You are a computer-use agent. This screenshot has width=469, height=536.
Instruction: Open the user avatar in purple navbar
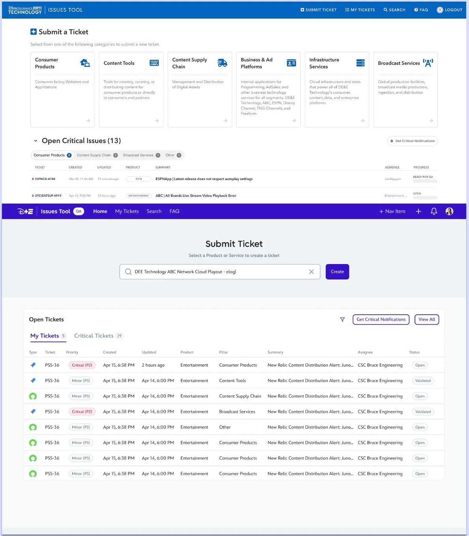[449, 211]
